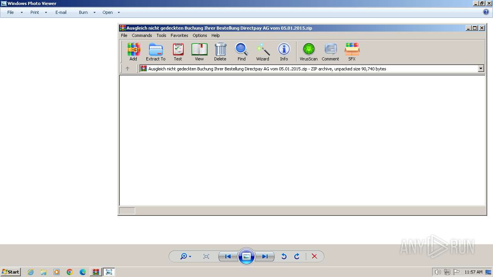Screen dimensions: 493x277
Task: Launch Windows Media Player from taskbar
Action: pyautogui.click(x=57, y=272)
